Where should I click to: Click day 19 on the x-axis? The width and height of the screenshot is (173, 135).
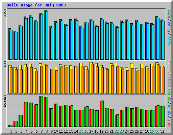(x=101, y=131)
